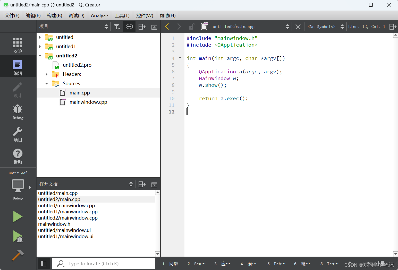Image resolution: width=398 pixels, height=270 pixels.
Task: Collapse the untitled2 project
Action: coord(40,56)
